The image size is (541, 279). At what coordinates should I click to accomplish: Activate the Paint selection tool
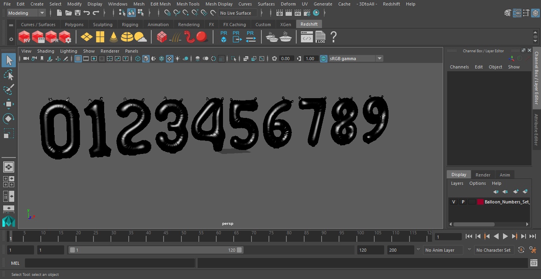point(9,89)
